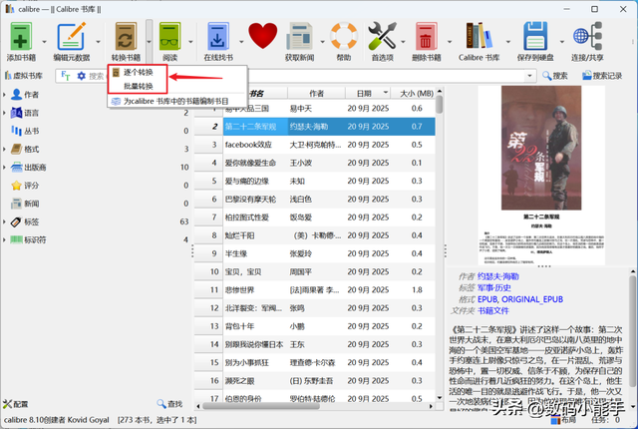Click the search history button
The image size is (638, 429).
(602, 76)
